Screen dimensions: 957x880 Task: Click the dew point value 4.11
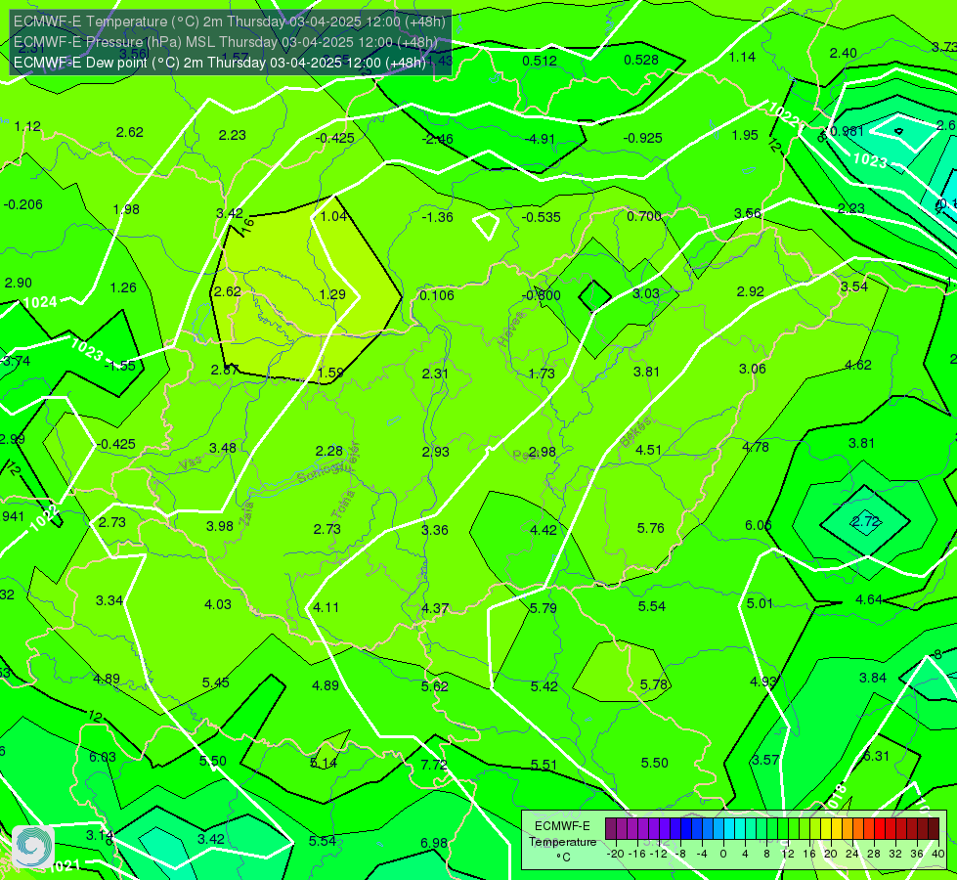tap(326, 607)
